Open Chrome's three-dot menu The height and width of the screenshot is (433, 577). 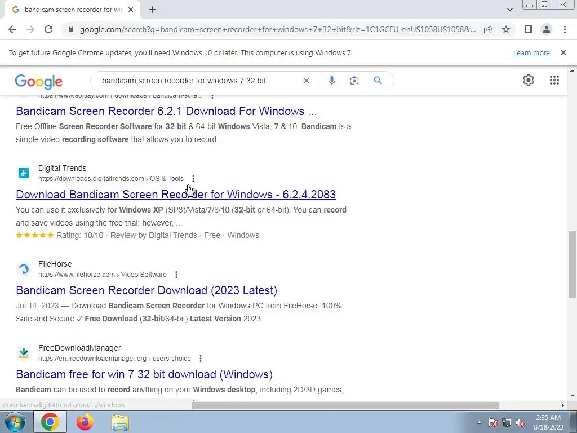(x=565, y=29)
